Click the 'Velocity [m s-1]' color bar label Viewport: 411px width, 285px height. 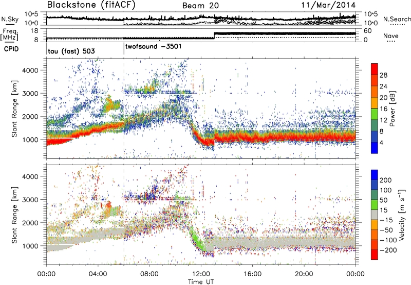pos(402,215)
